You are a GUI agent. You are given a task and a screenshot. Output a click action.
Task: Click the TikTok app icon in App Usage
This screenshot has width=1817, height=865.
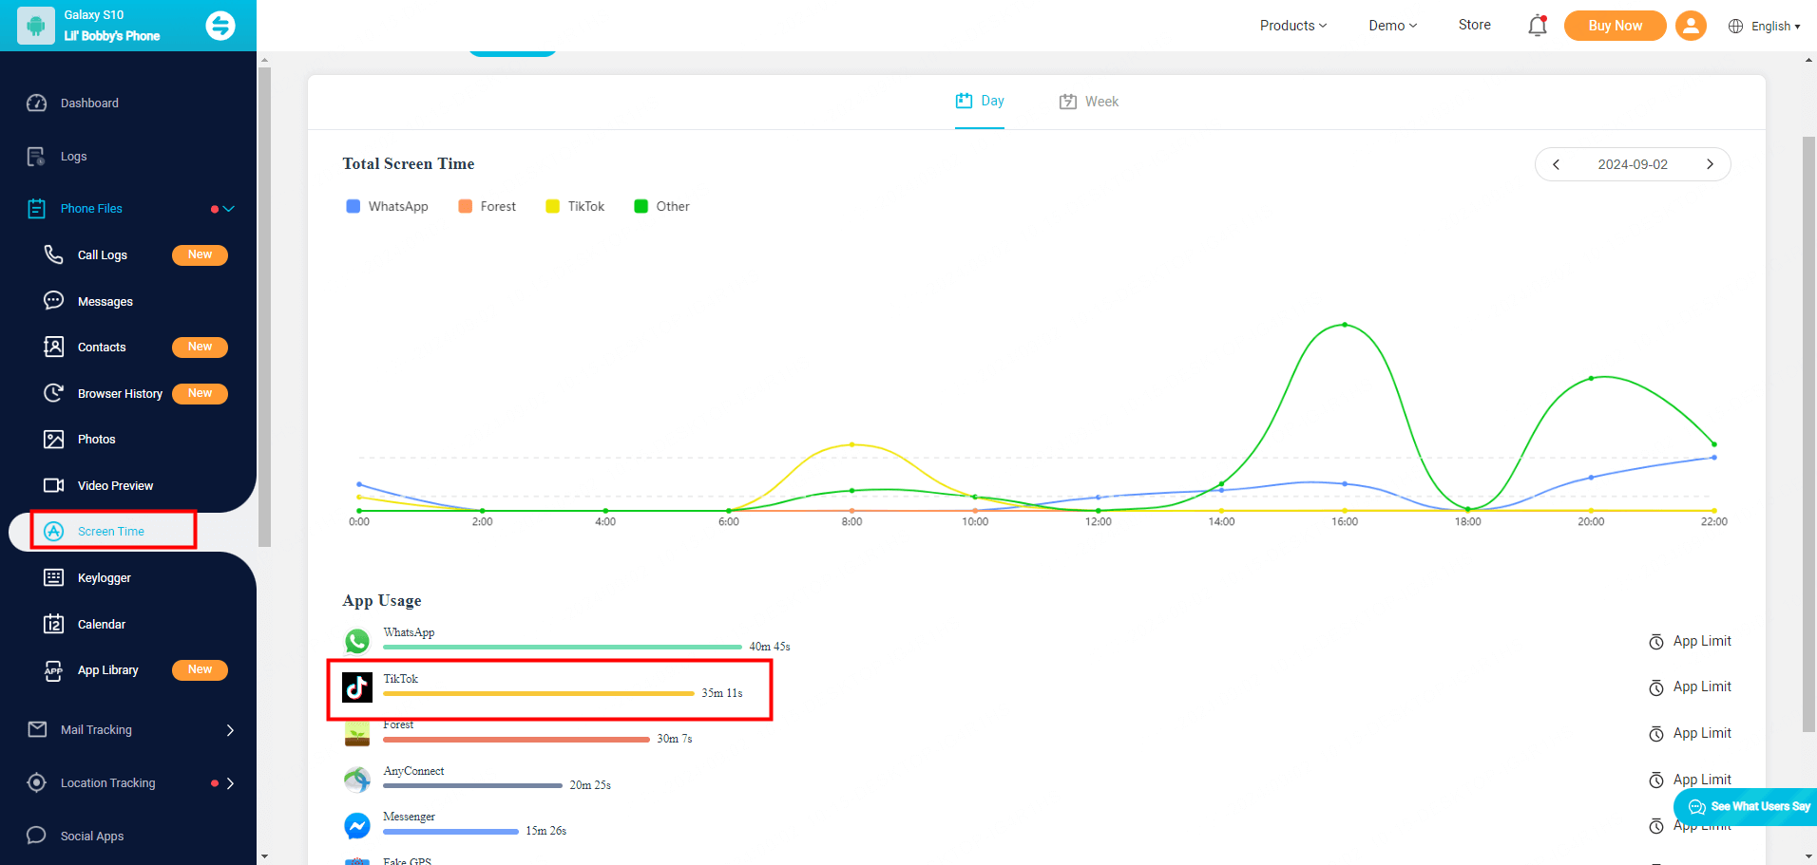click(x=357, y=686)
